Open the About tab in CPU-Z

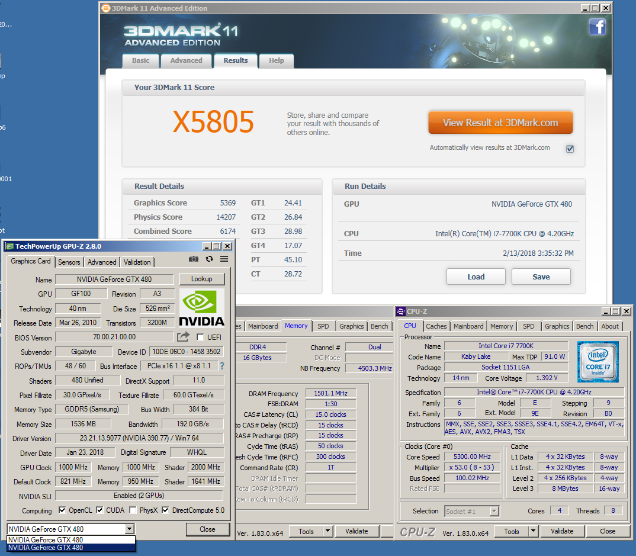point(609,326)
